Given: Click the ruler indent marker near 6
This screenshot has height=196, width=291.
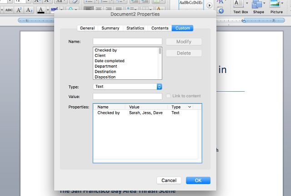Looking at the screenshot, I should pyautogui.click(x=244, y=21).
